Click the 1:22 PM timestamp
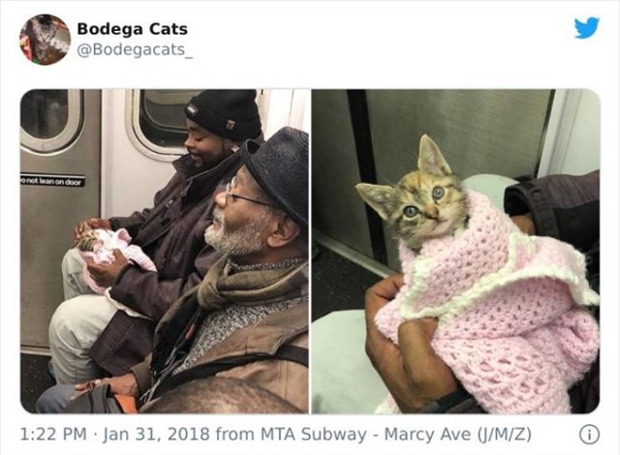This screenshot has width=620, height=455. click(x=53, y=434)
